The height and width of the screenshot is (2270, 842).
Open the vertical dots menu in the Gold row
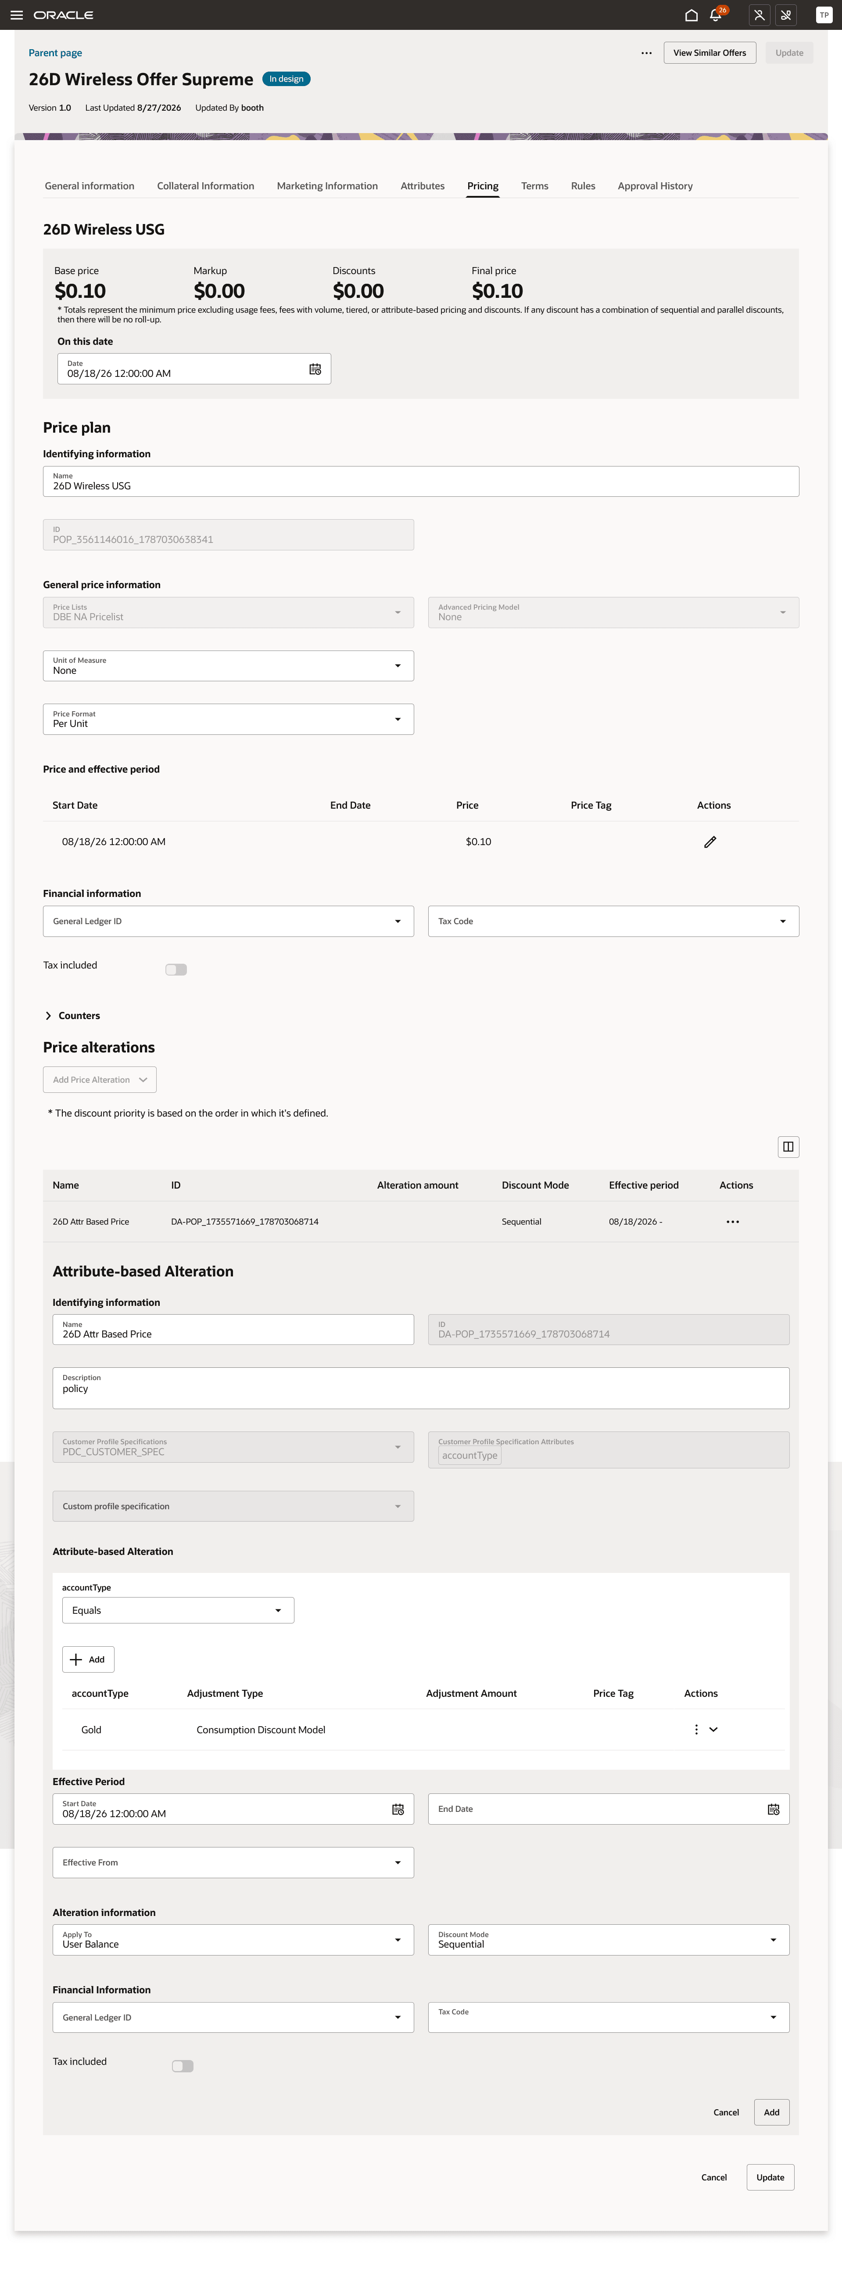pyautogui.click(x=697, y=1730)
